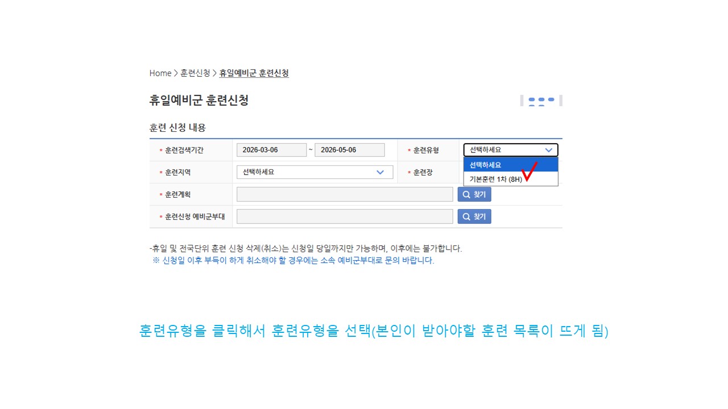Click the end date field 2026-05-06

click(x=349, y=150)
